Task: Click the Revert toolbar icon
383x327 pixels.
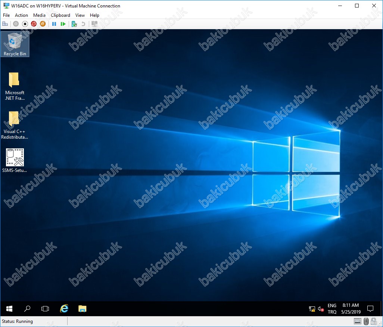Action: (83, 24)
